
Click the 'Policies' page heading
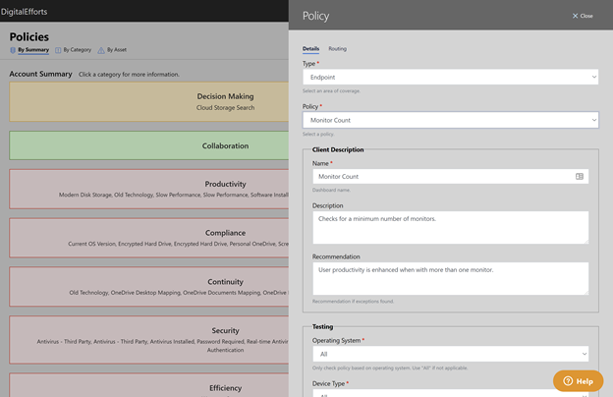click(x=29, y=36)
